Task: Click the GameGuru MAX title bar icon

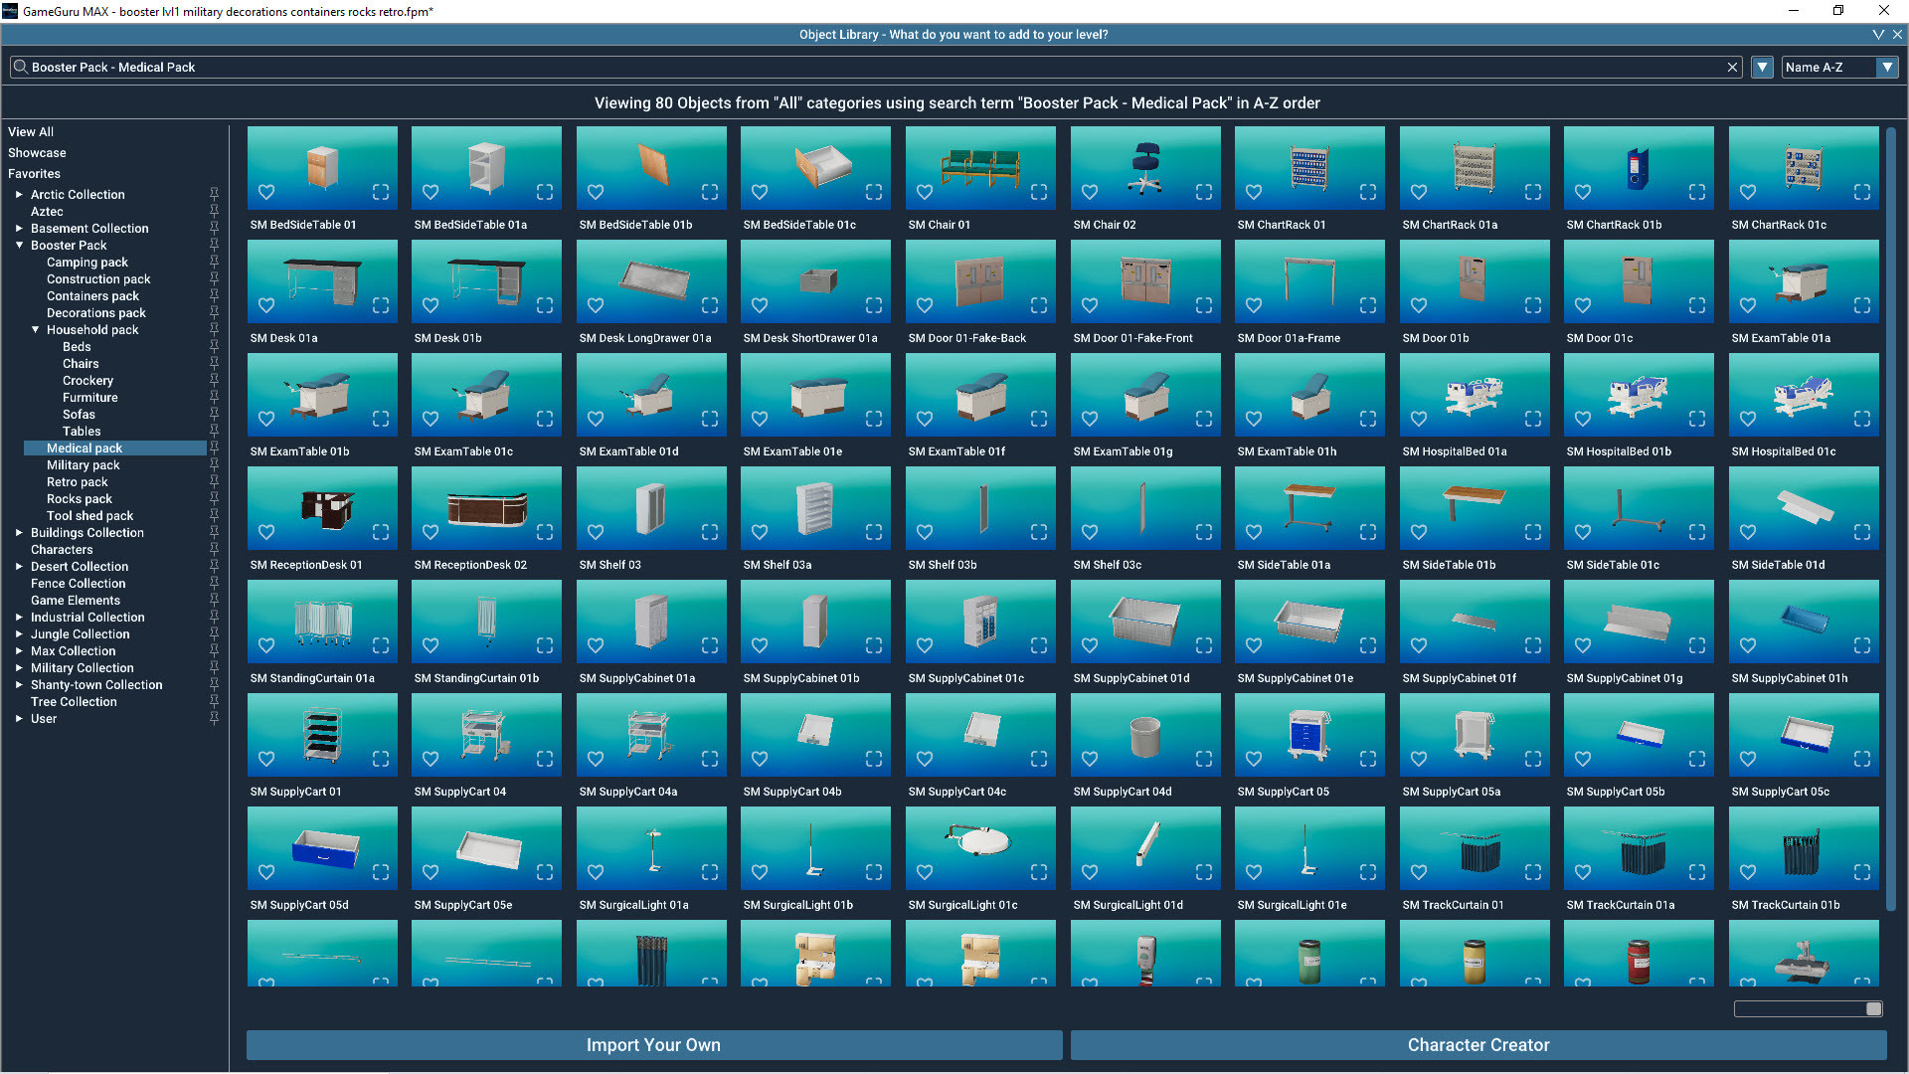Action: click(x=10, y=11)
